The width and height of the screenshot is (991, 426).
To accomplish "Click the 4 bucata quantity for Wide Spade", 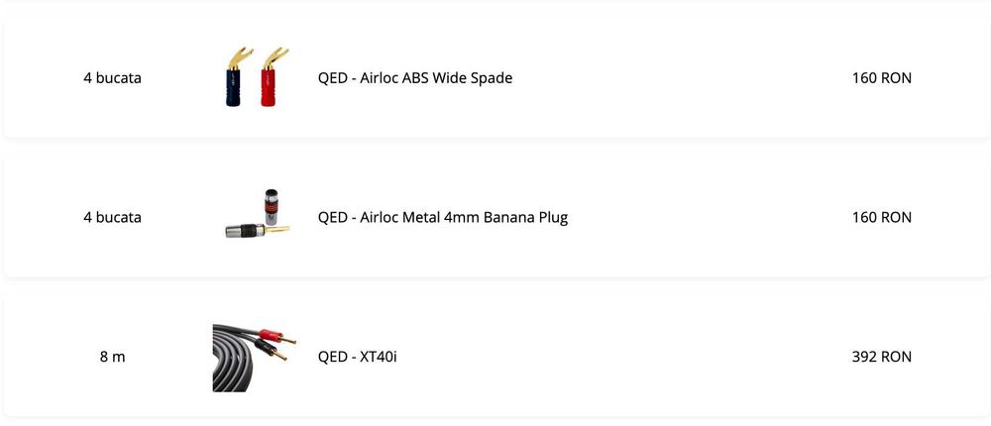I will (112, 77).
